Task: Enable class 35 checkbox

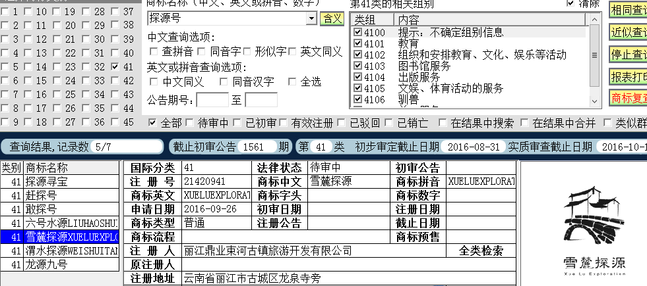Action: (x=86, y=108)
